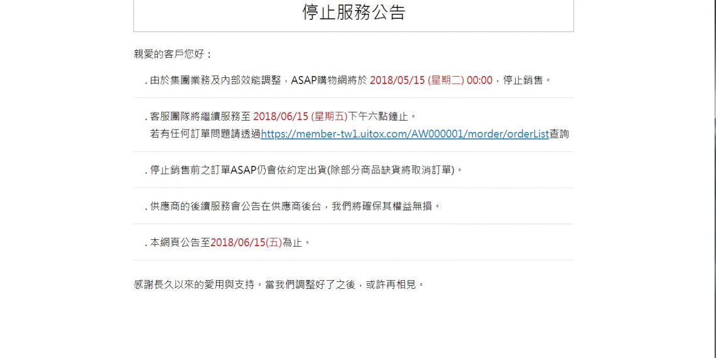Select the 親愛的客戶您好 greeting text
The width and height of the screenshot is (716, 358).
point(173,55)
